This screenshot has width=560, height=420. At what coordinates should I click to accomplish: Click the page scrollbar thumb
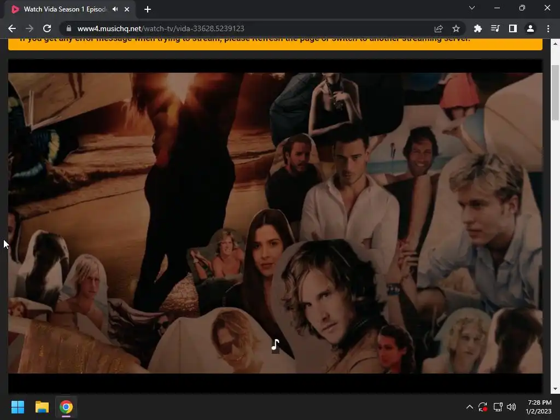pyautogui.click(x=556, y=93)
